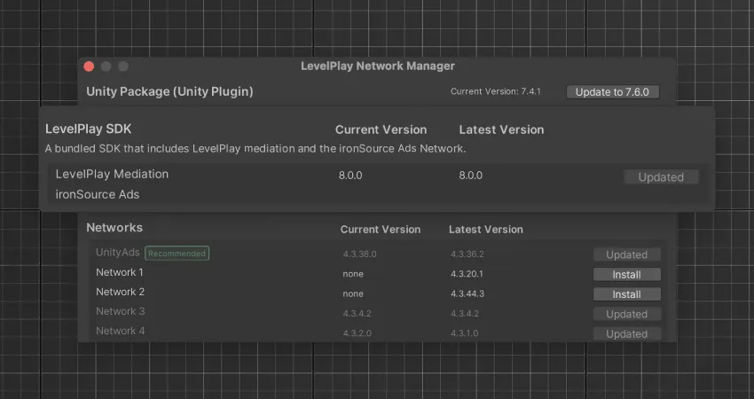Click Network 4 current version 4.3.2.0
The width and height of the screenshot is (754, 399).
357,333
